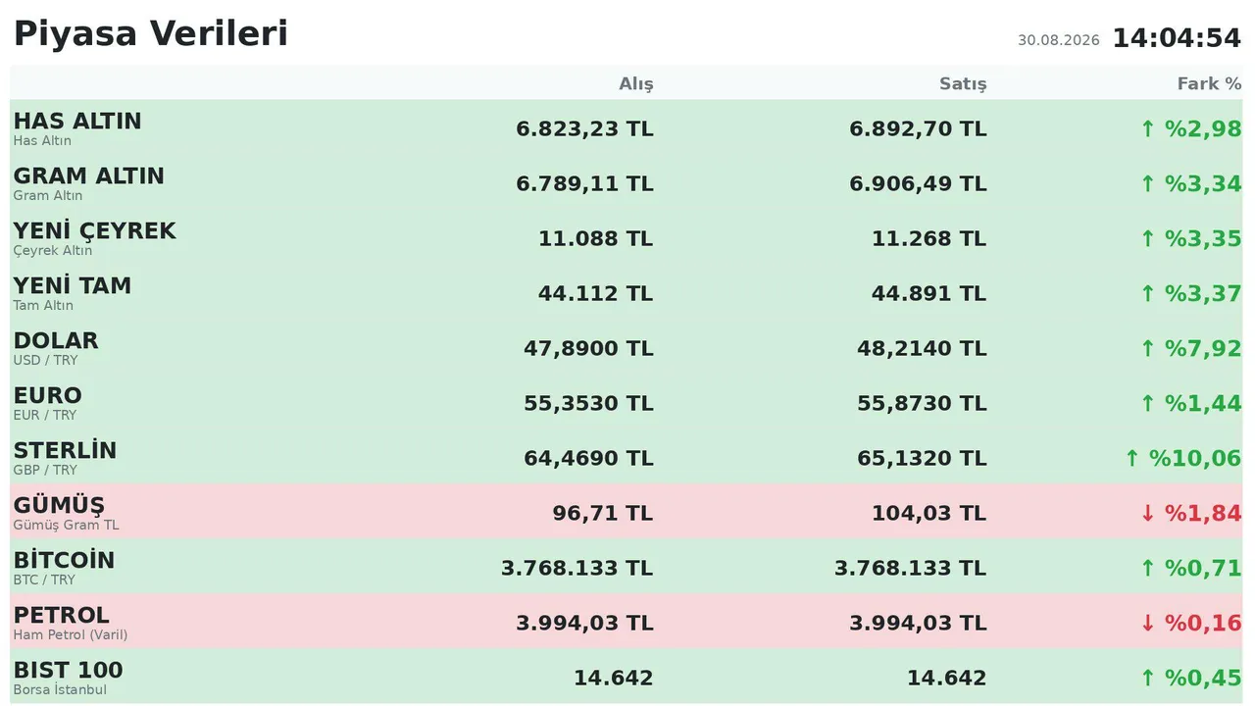Click BİTCOİN Alış value 3.768.133 TL
The image size is (1255, 706).
pos(577,568)
